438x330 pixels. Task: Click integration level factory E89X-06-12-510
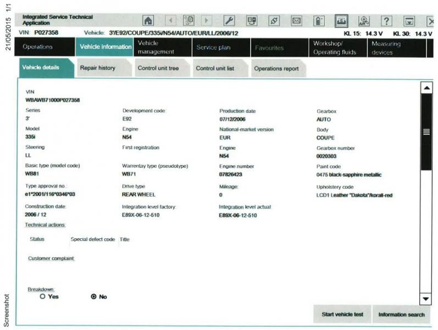click(x=141, y=215)
